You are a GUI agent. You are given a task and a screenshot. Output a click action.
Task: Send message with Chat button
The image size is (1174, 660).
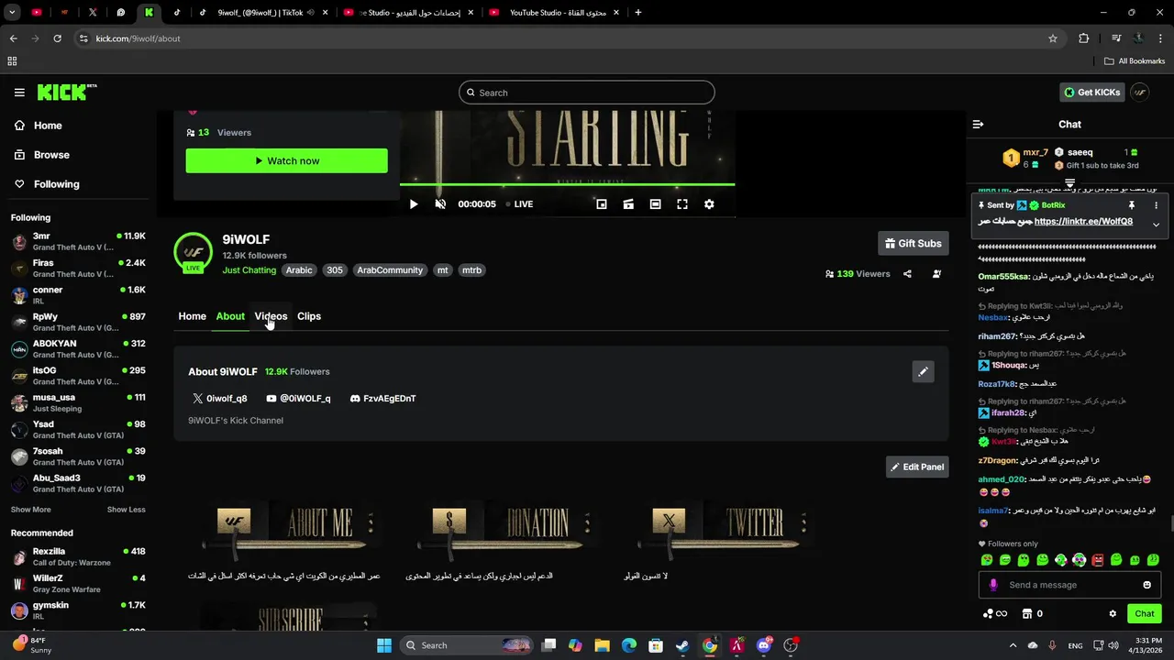1145,613
